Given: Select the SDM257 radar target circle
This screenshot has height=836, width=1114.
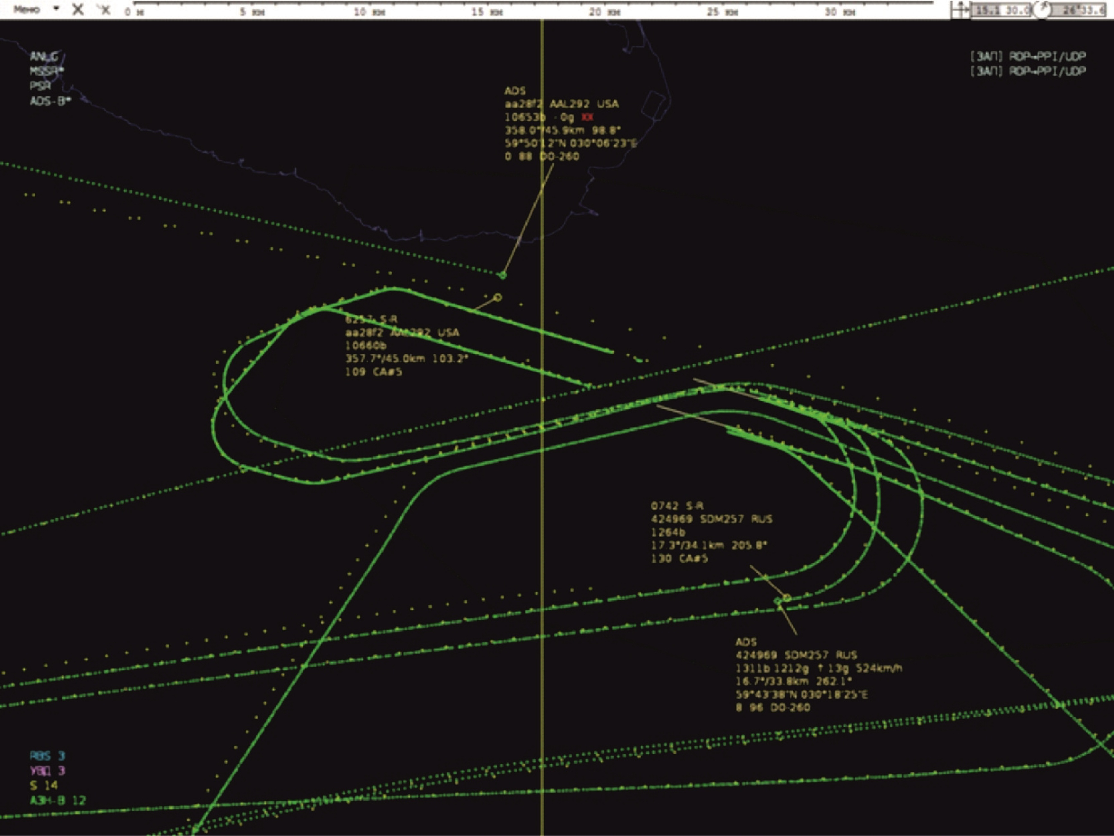Looking at the screenshot, I should click(x=787, y=598).
